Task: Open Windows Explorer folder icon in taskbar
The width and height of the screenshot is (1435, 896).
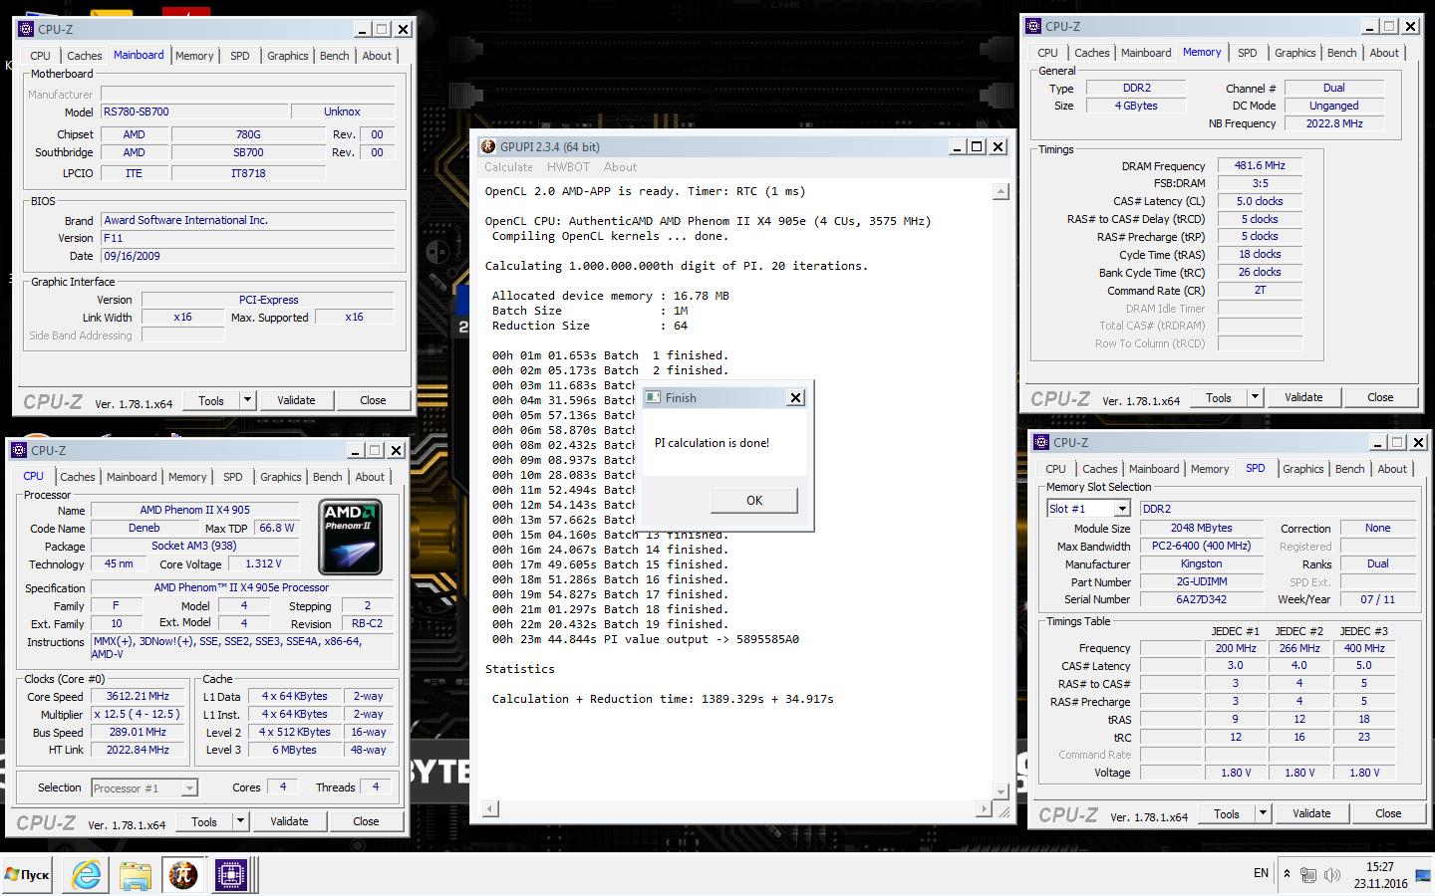Action: tap(135, 875)
